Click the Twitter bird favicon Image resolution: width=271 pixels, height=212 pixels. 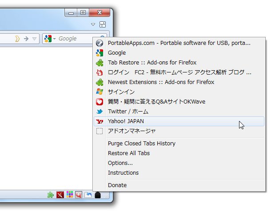click(100, 112)
